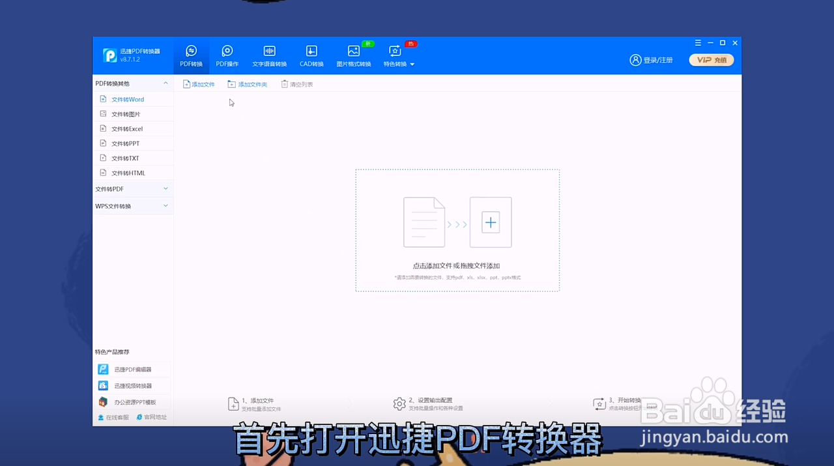Viewport: 834px width, 466px height.
Task: Click the 设置输出配置 gear icon
Action: click(399, 403)
